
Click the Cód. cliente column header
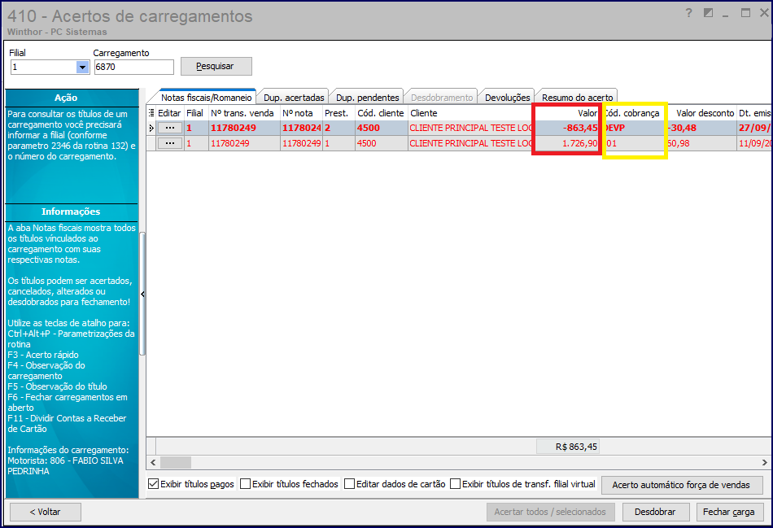(x=381, y=113)
